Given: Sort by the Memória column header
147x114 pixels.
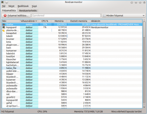Looking at the screenshot, I should (x=59, y=21).
